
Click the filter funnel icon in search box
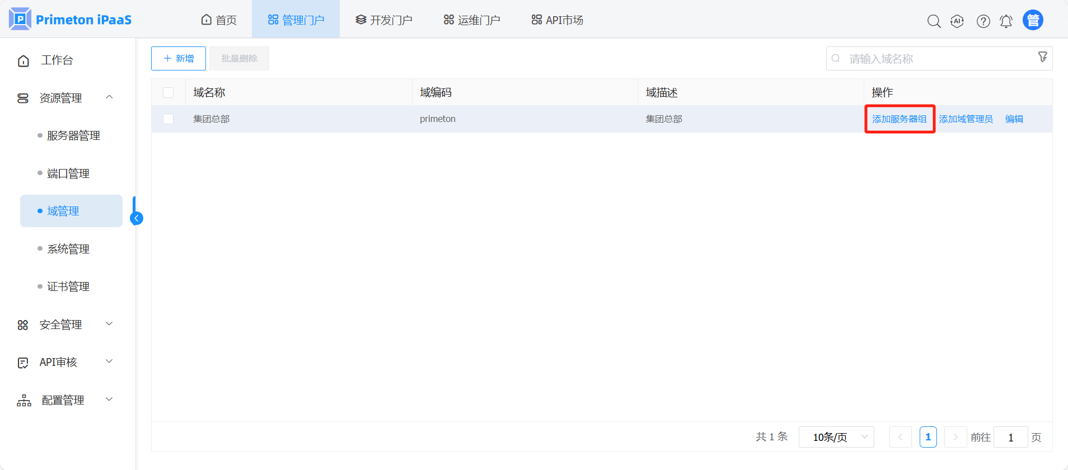coord(1042,57)
